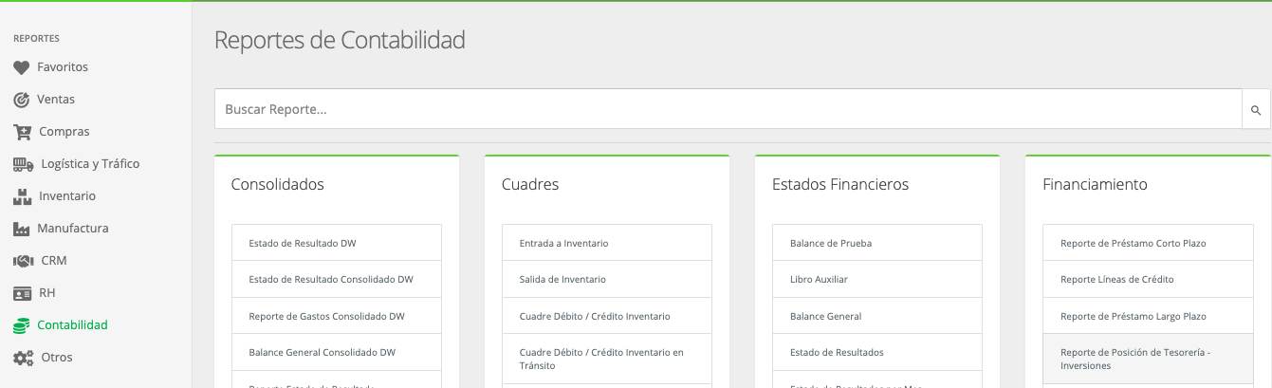Click the RH ID card icon
The width and height of the screenshot is (1272, 388).
pyautogui.click(x=22, y=293)
